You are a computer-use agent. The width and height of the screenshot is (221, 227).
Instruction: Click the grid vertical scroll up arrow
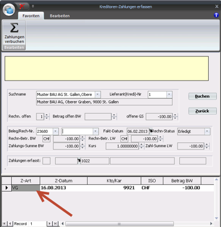point(216,179)
